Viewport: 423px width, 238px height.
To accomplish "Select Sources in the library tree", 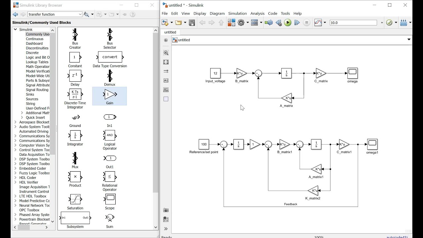I will 32,99.
